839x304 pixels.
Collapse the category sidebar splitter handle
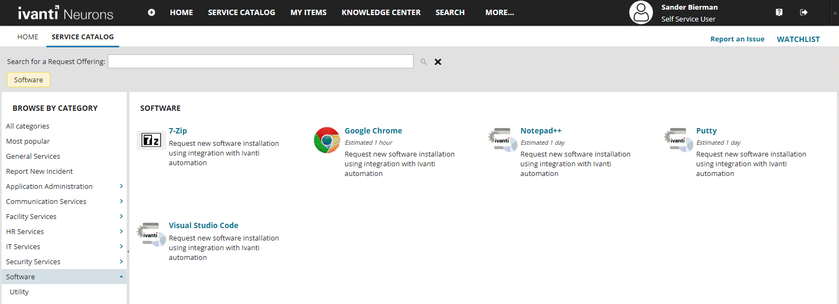point(128,251)
